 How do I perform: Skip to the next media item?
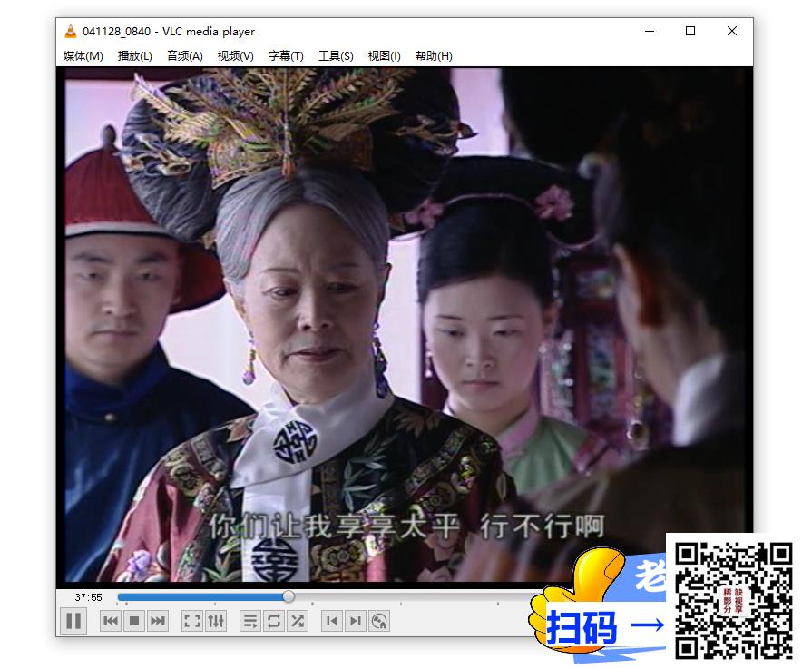tap(158, 621)
